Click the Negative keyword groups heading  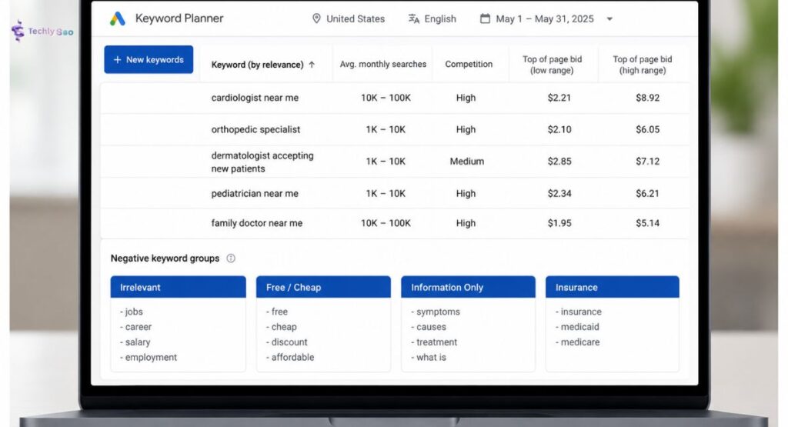coord(165,259)
